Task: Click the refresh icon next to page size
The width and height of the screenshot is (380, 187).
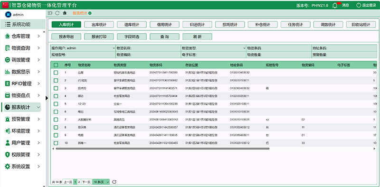Action: coord(114,182)
